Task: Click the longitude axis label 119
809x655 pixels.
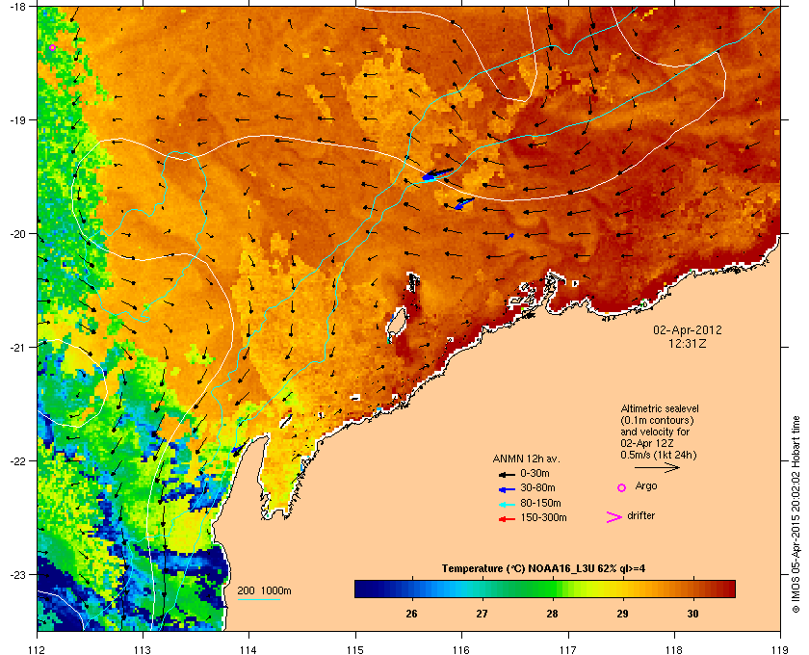Action: click(780, 649)
